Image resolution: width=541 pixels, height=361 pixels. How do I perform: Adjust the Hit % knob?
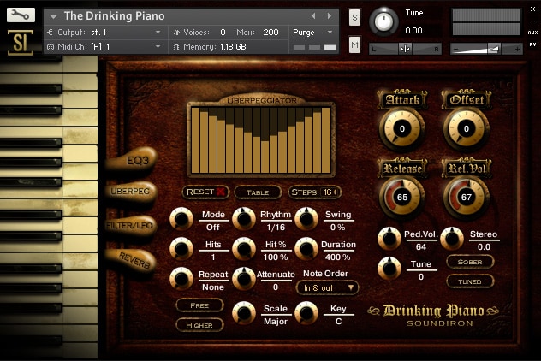click(x=244, y=249)
